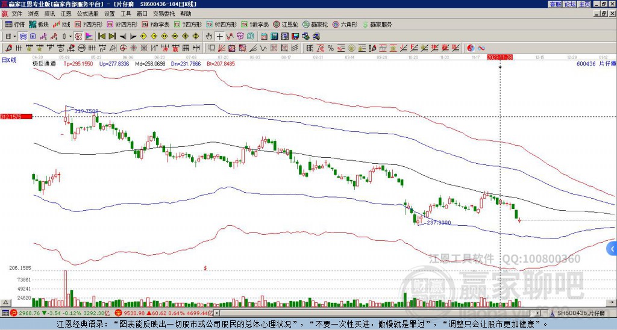Open the 江恩 menu
Screen dimensions: 617x330
[66, 14]
